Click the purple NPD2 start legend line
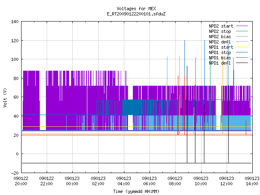The image size is (260, 195). pyautogui.click(x=242, y=26)
